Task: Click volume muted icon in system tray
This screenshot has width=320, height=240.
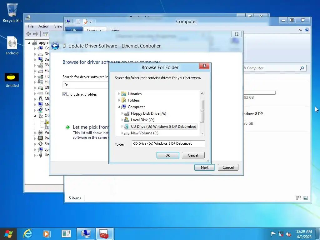Action: (288, 234)
